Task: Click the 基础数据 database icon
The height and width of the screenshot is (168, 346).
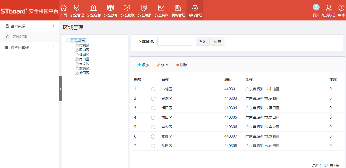Action: pos(7,26)
